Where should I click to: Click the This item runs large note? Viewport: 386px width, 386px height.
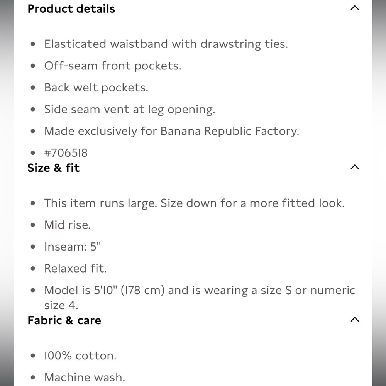tap(194, 203)
